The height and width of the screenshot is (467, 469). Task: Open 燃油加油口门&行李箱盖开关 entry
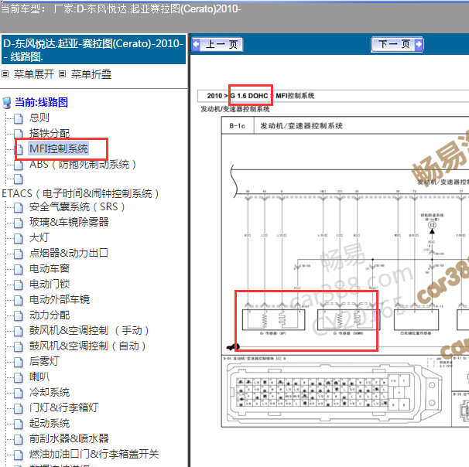pyautogui.click(x=94, y=454)
